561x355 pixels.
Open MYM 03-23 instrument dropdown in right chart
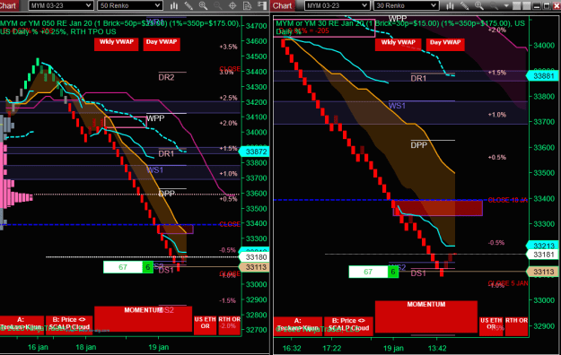[x=337, y=5]
